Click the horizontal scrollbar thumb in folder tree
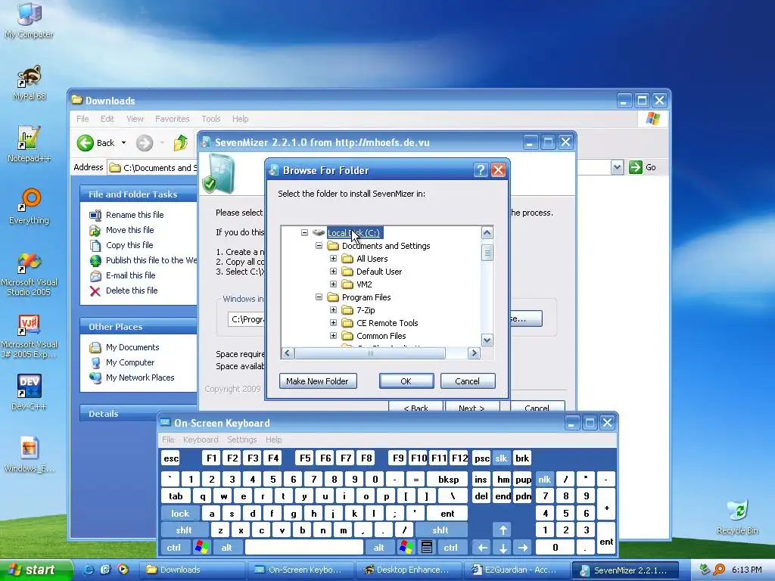775x581 pixels. click(x=370, y=353)
